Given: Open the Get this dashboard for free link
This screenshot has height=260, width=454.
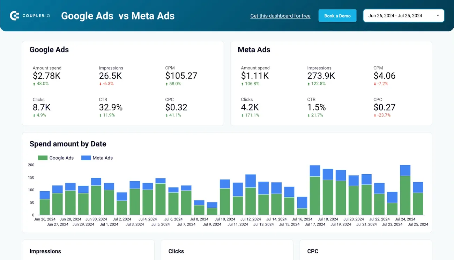Looking at the screenshot, I should (280, 16).
